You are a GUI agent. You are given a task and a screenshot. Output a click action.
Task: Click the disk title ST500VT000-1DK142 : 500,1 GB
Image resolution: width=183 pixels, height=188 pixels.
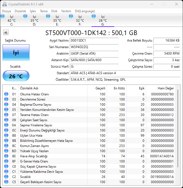tap(91, 33)
